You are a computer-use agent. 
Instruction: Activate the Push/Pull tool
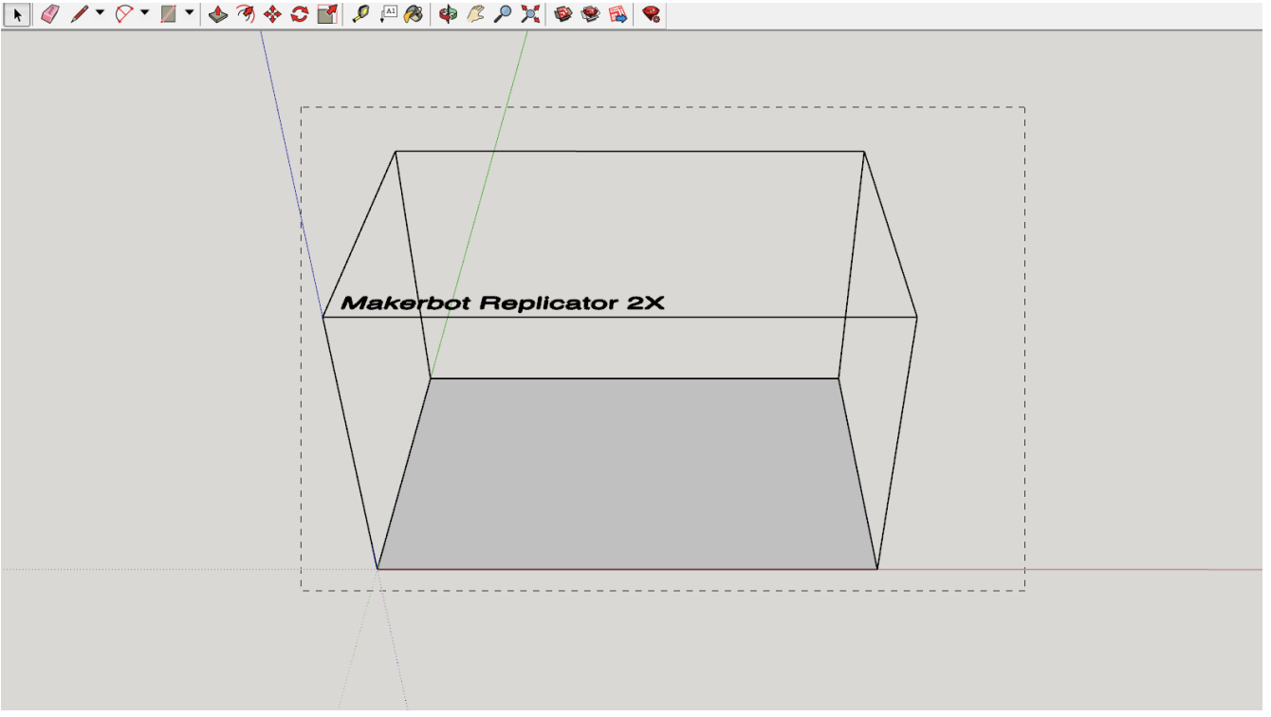[x=218, y=14]
